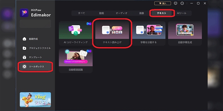Open the 自動字幕生成 tool card
The image size is (223, 111).
(185, 33)
